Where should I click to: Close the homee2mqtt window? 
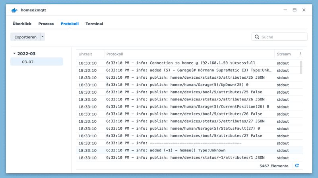coord(304,10)
